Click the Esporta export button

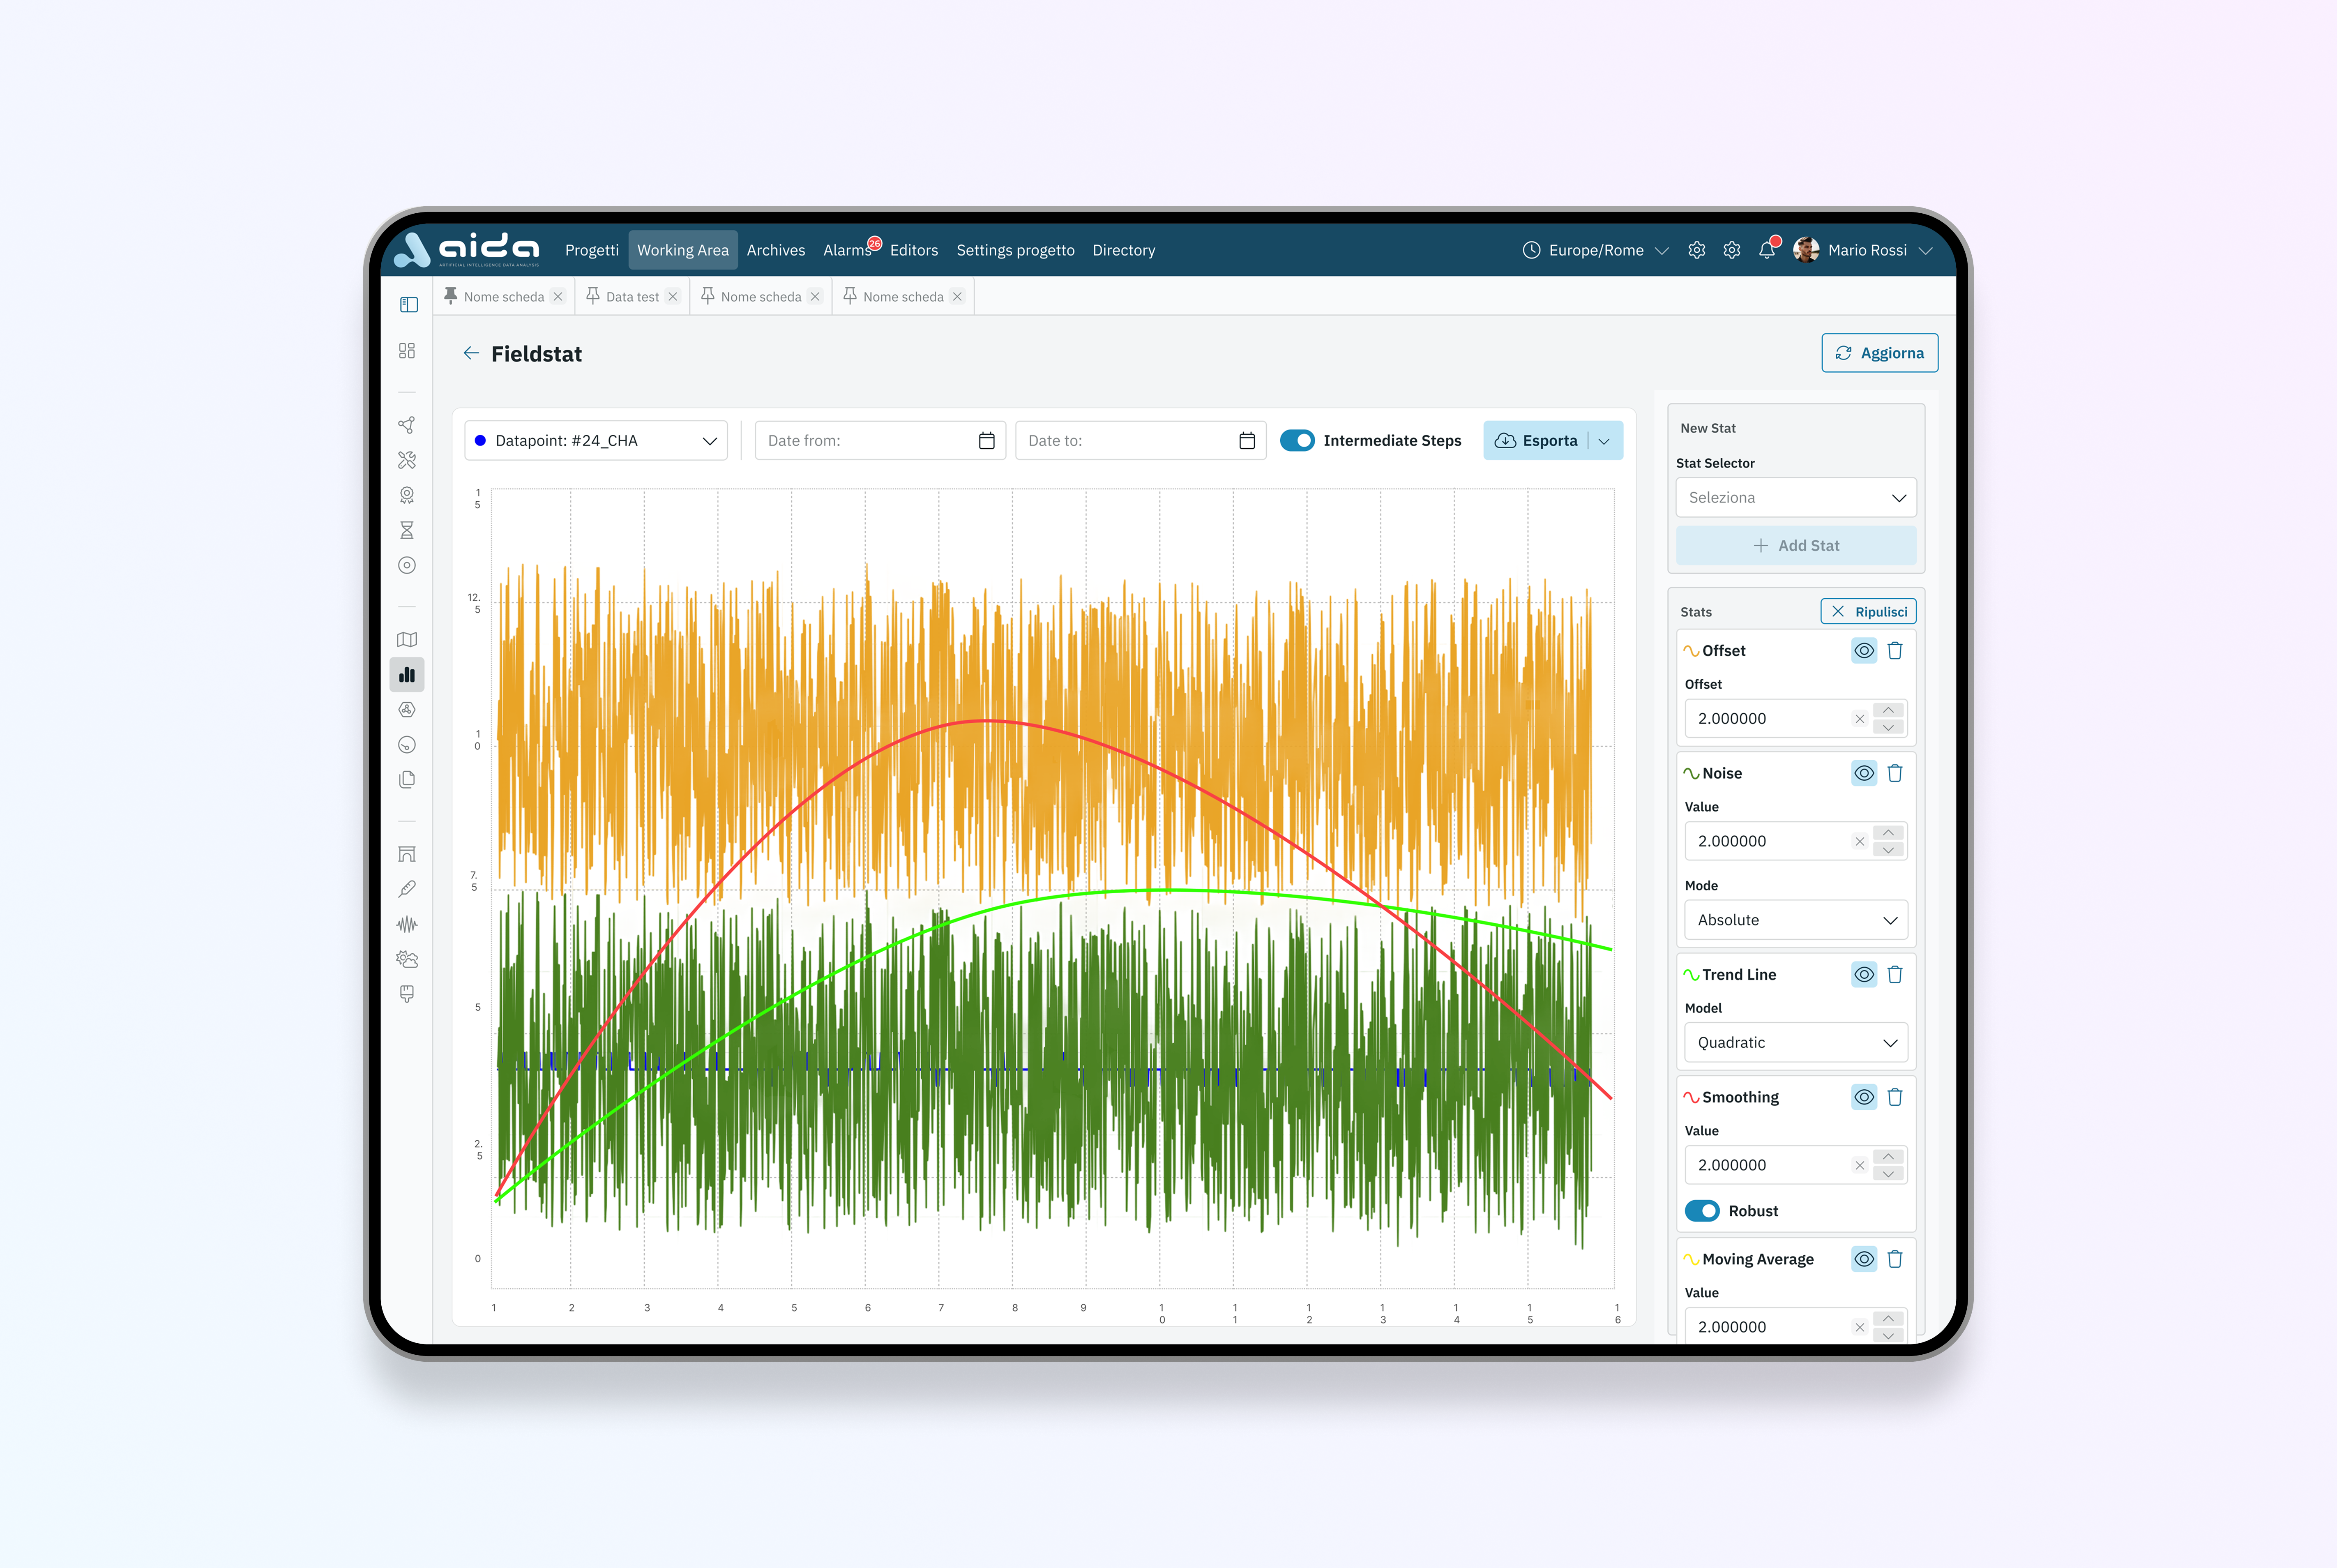click(x=1537, y=441)
